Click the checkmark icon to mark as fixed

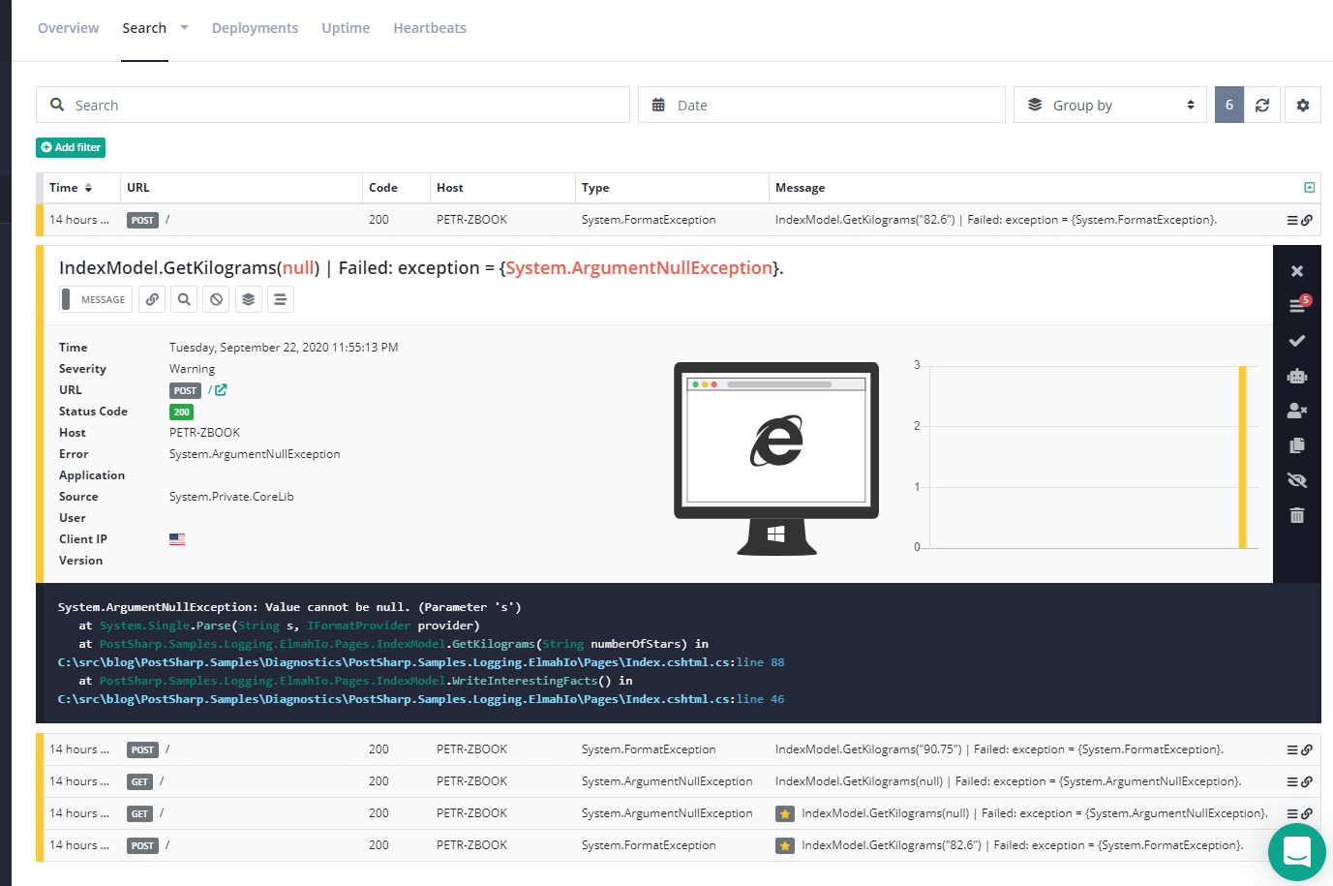[1297, 341]
